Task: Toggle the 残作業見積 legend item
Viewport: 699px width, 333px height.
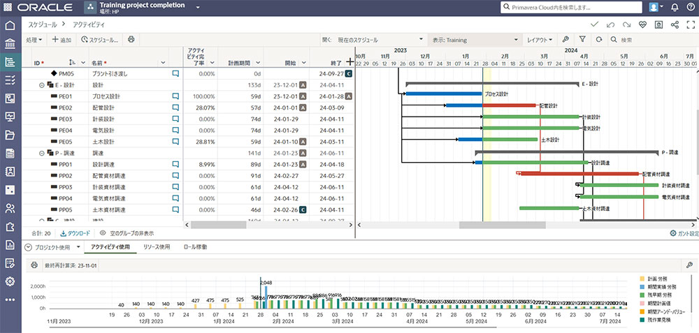Action: coord(656,320)
